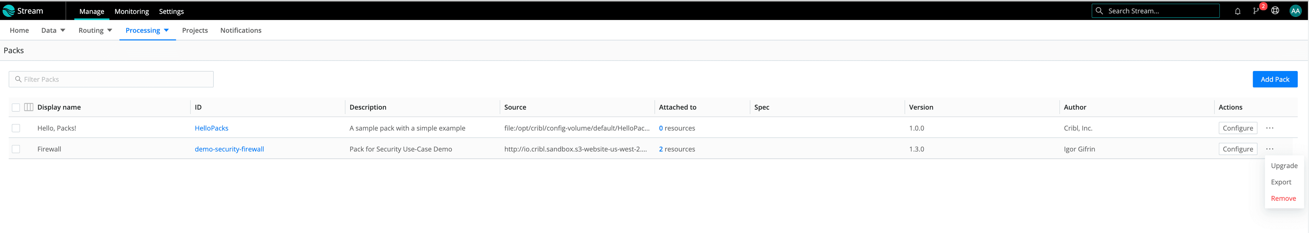Toggle the select-all packs checkbox

coord(16,107)
